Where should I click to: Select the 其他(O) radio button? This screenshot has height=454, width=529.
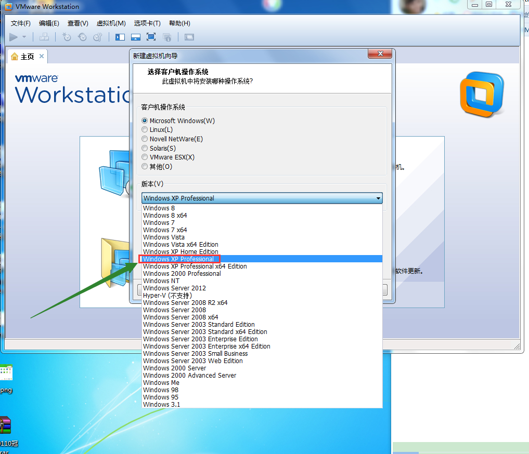(145, 166)
